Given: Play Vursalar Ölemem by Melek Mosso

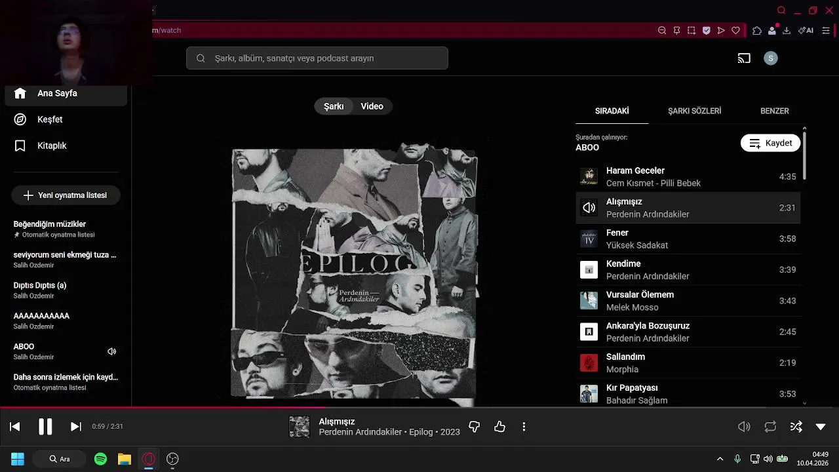Looking at the screenshot, I should tap(688, 301).
